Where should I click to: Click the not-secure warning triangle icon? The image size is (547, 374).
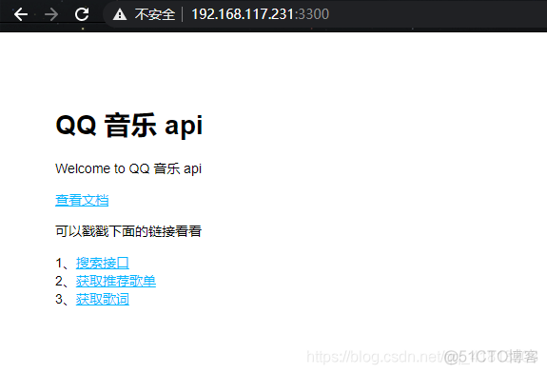click(x=120, y=14)
